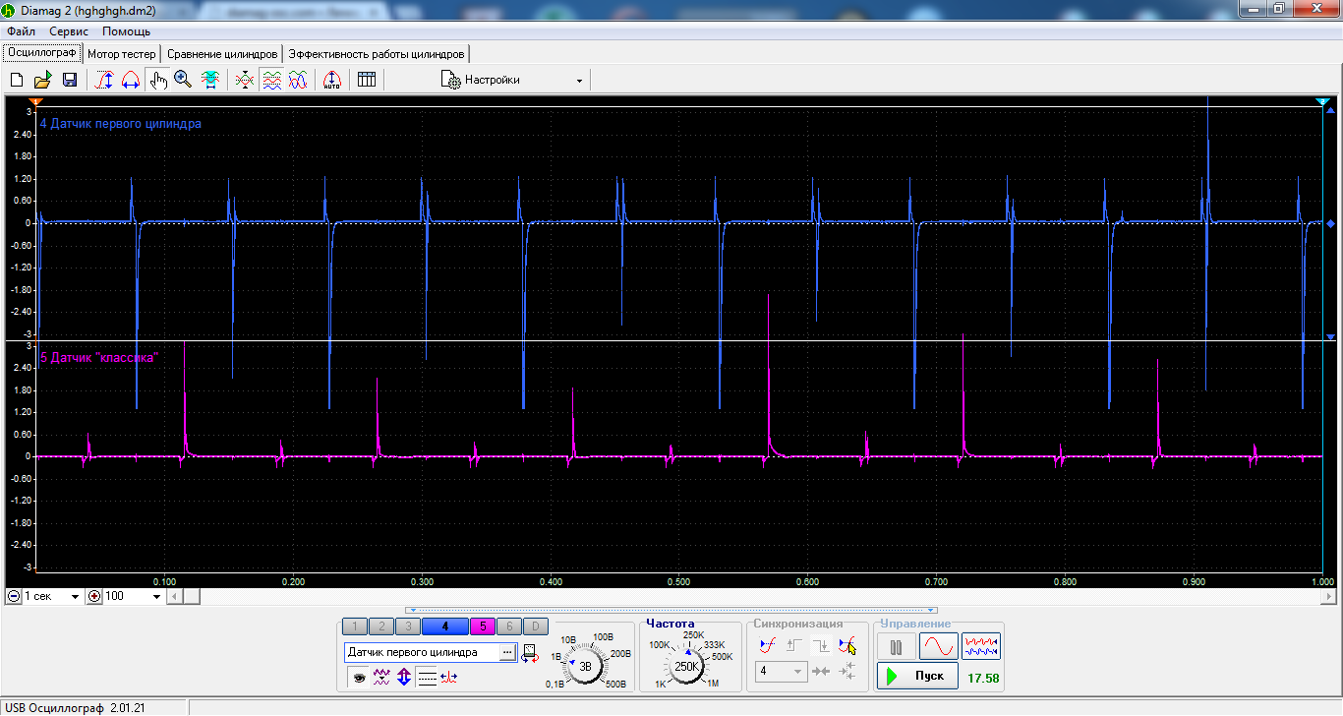Viewport: 1343px width, 716px height.
Task: Adjust the 250K frequency knob
Action: (688, 666)
